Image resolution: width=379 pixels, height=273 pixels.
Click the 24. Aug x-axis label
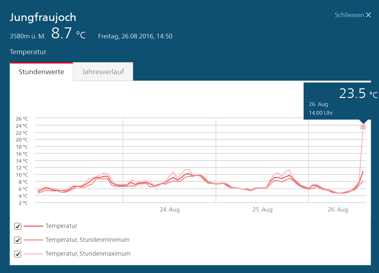pos(170,210)
